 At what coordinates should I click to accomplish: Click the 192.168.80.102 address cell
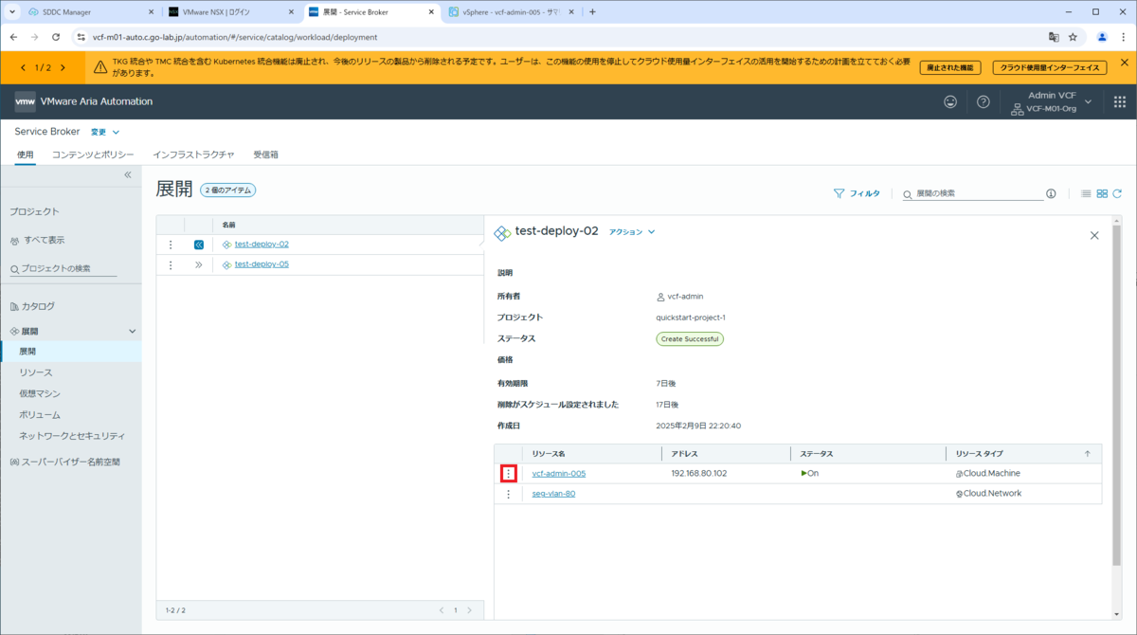pos(699,473)
